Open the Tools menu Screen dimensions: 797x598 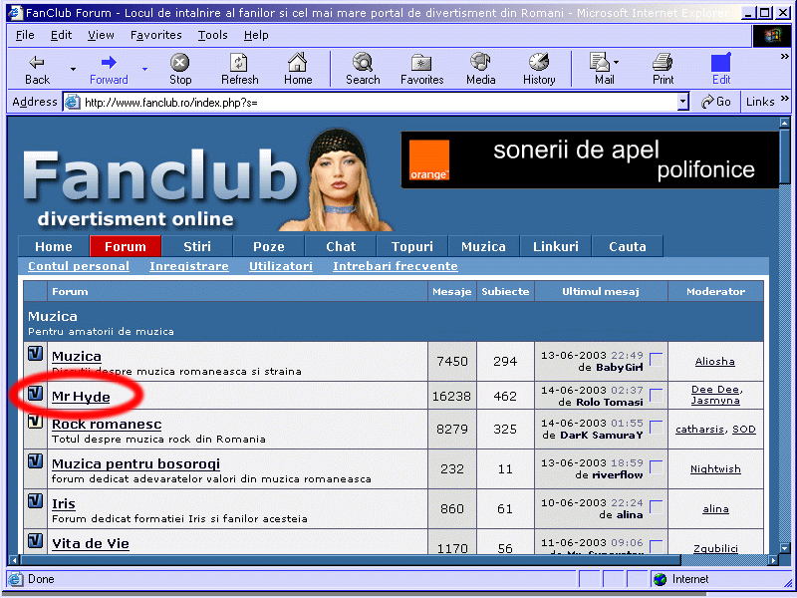click(x=212, y=35)
